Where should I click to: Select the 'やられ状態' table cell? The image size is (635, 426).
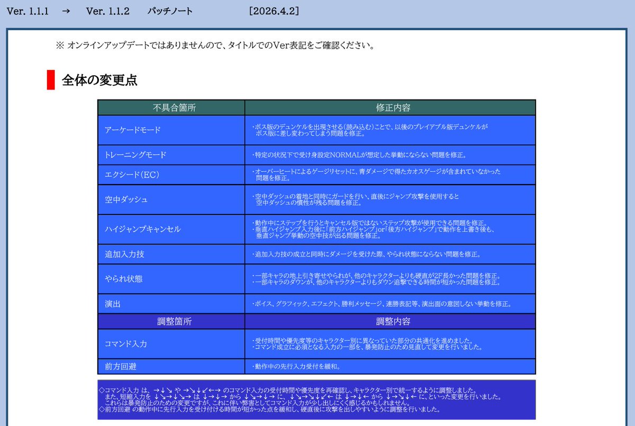(171, 279)
